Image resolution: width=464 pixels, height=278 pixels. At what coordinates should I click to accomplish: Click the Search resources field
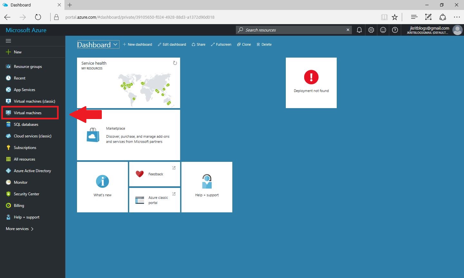pyautogui.click(x=293, y=30)
